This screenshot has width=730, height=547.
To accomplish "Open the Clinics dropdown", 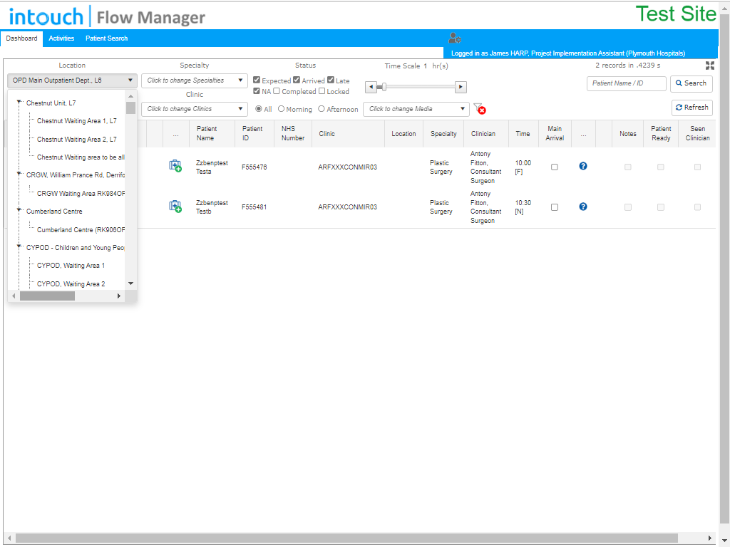I will (x=195, y=109).
